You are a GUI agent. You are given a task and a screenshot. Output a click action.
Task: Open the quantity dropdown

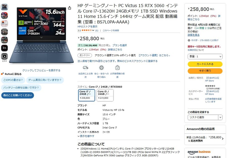click(x=205, y=57)
